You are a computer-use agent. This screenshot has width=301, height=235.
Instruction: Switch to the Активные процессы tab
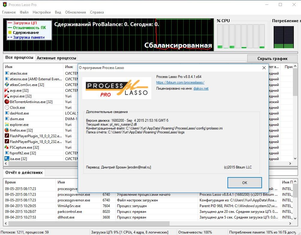pos(56,58)
